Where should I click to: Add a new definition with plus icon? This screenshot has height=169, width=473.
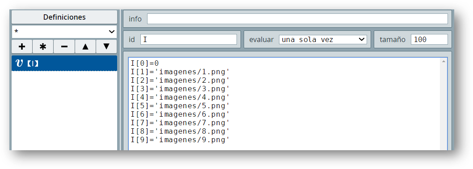coord(22,46)
